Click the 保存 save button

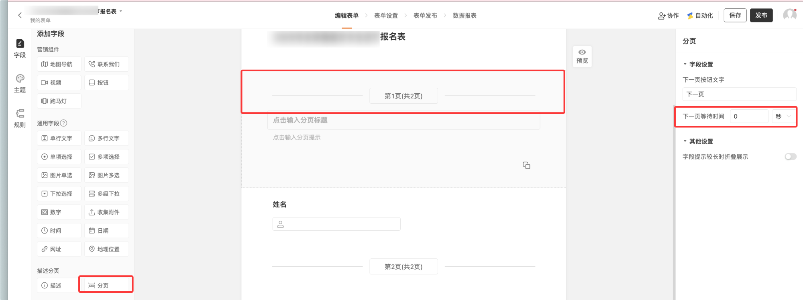735,15
